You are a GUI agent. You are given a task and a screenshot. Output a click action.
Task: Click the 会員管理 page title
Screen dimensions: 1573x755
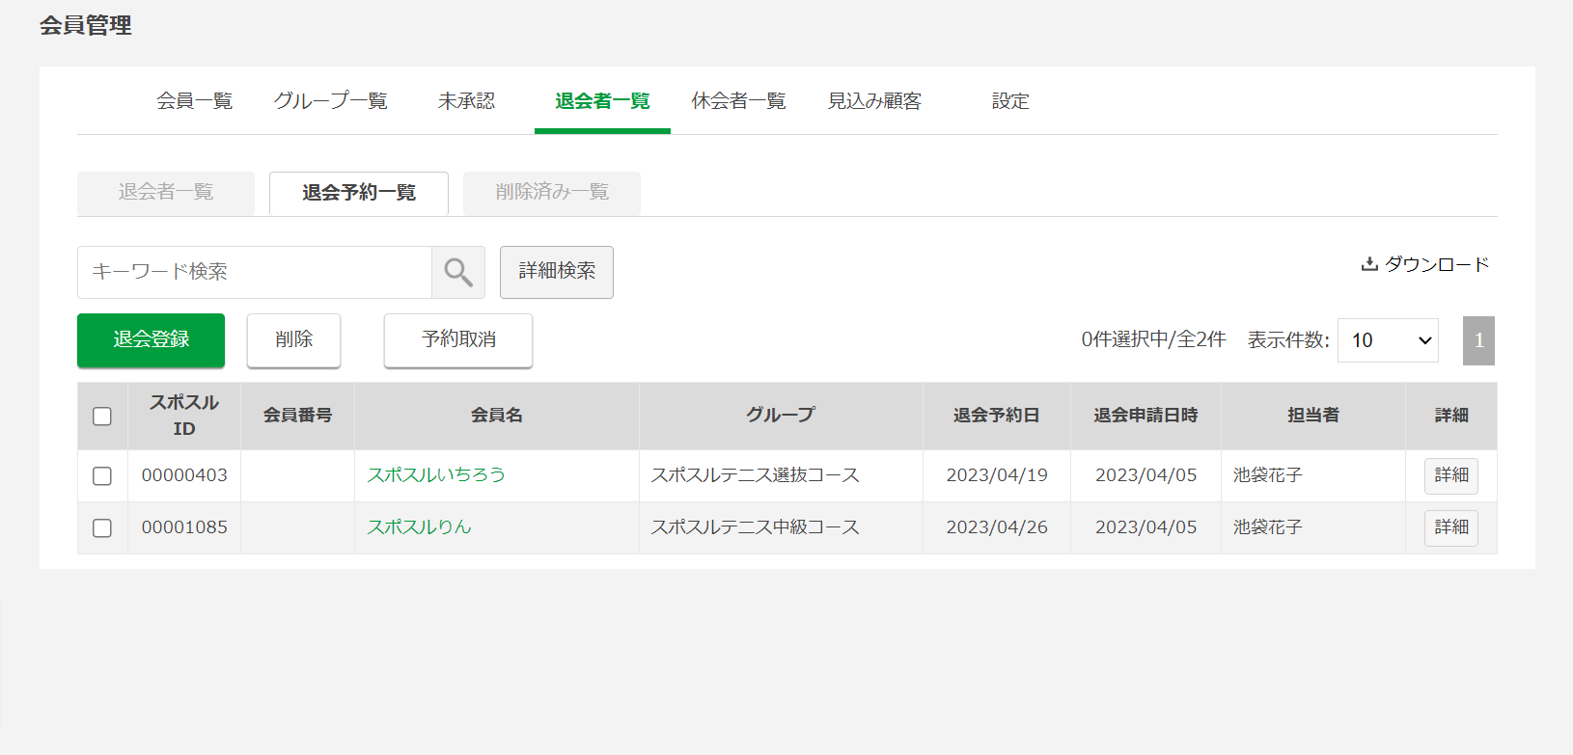86,25
